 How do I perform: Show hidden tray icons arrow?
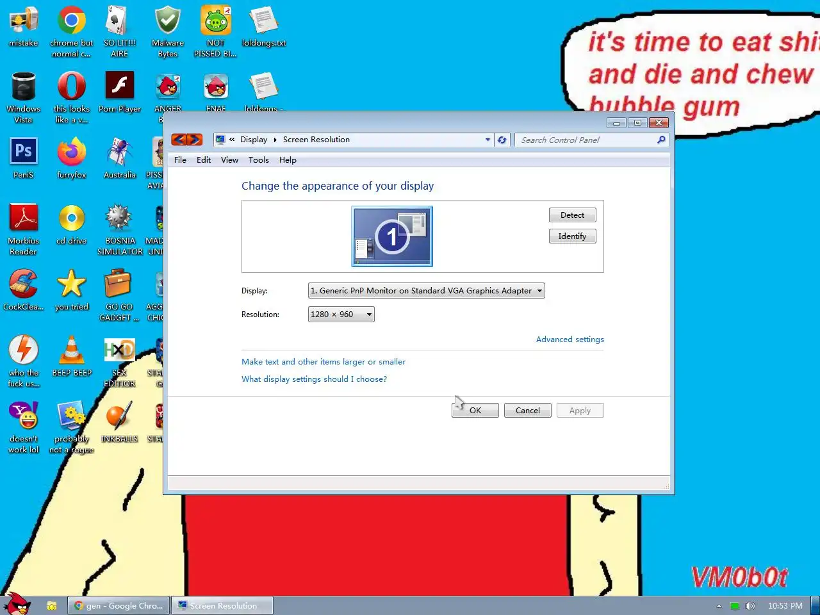(x=719, y=606)
